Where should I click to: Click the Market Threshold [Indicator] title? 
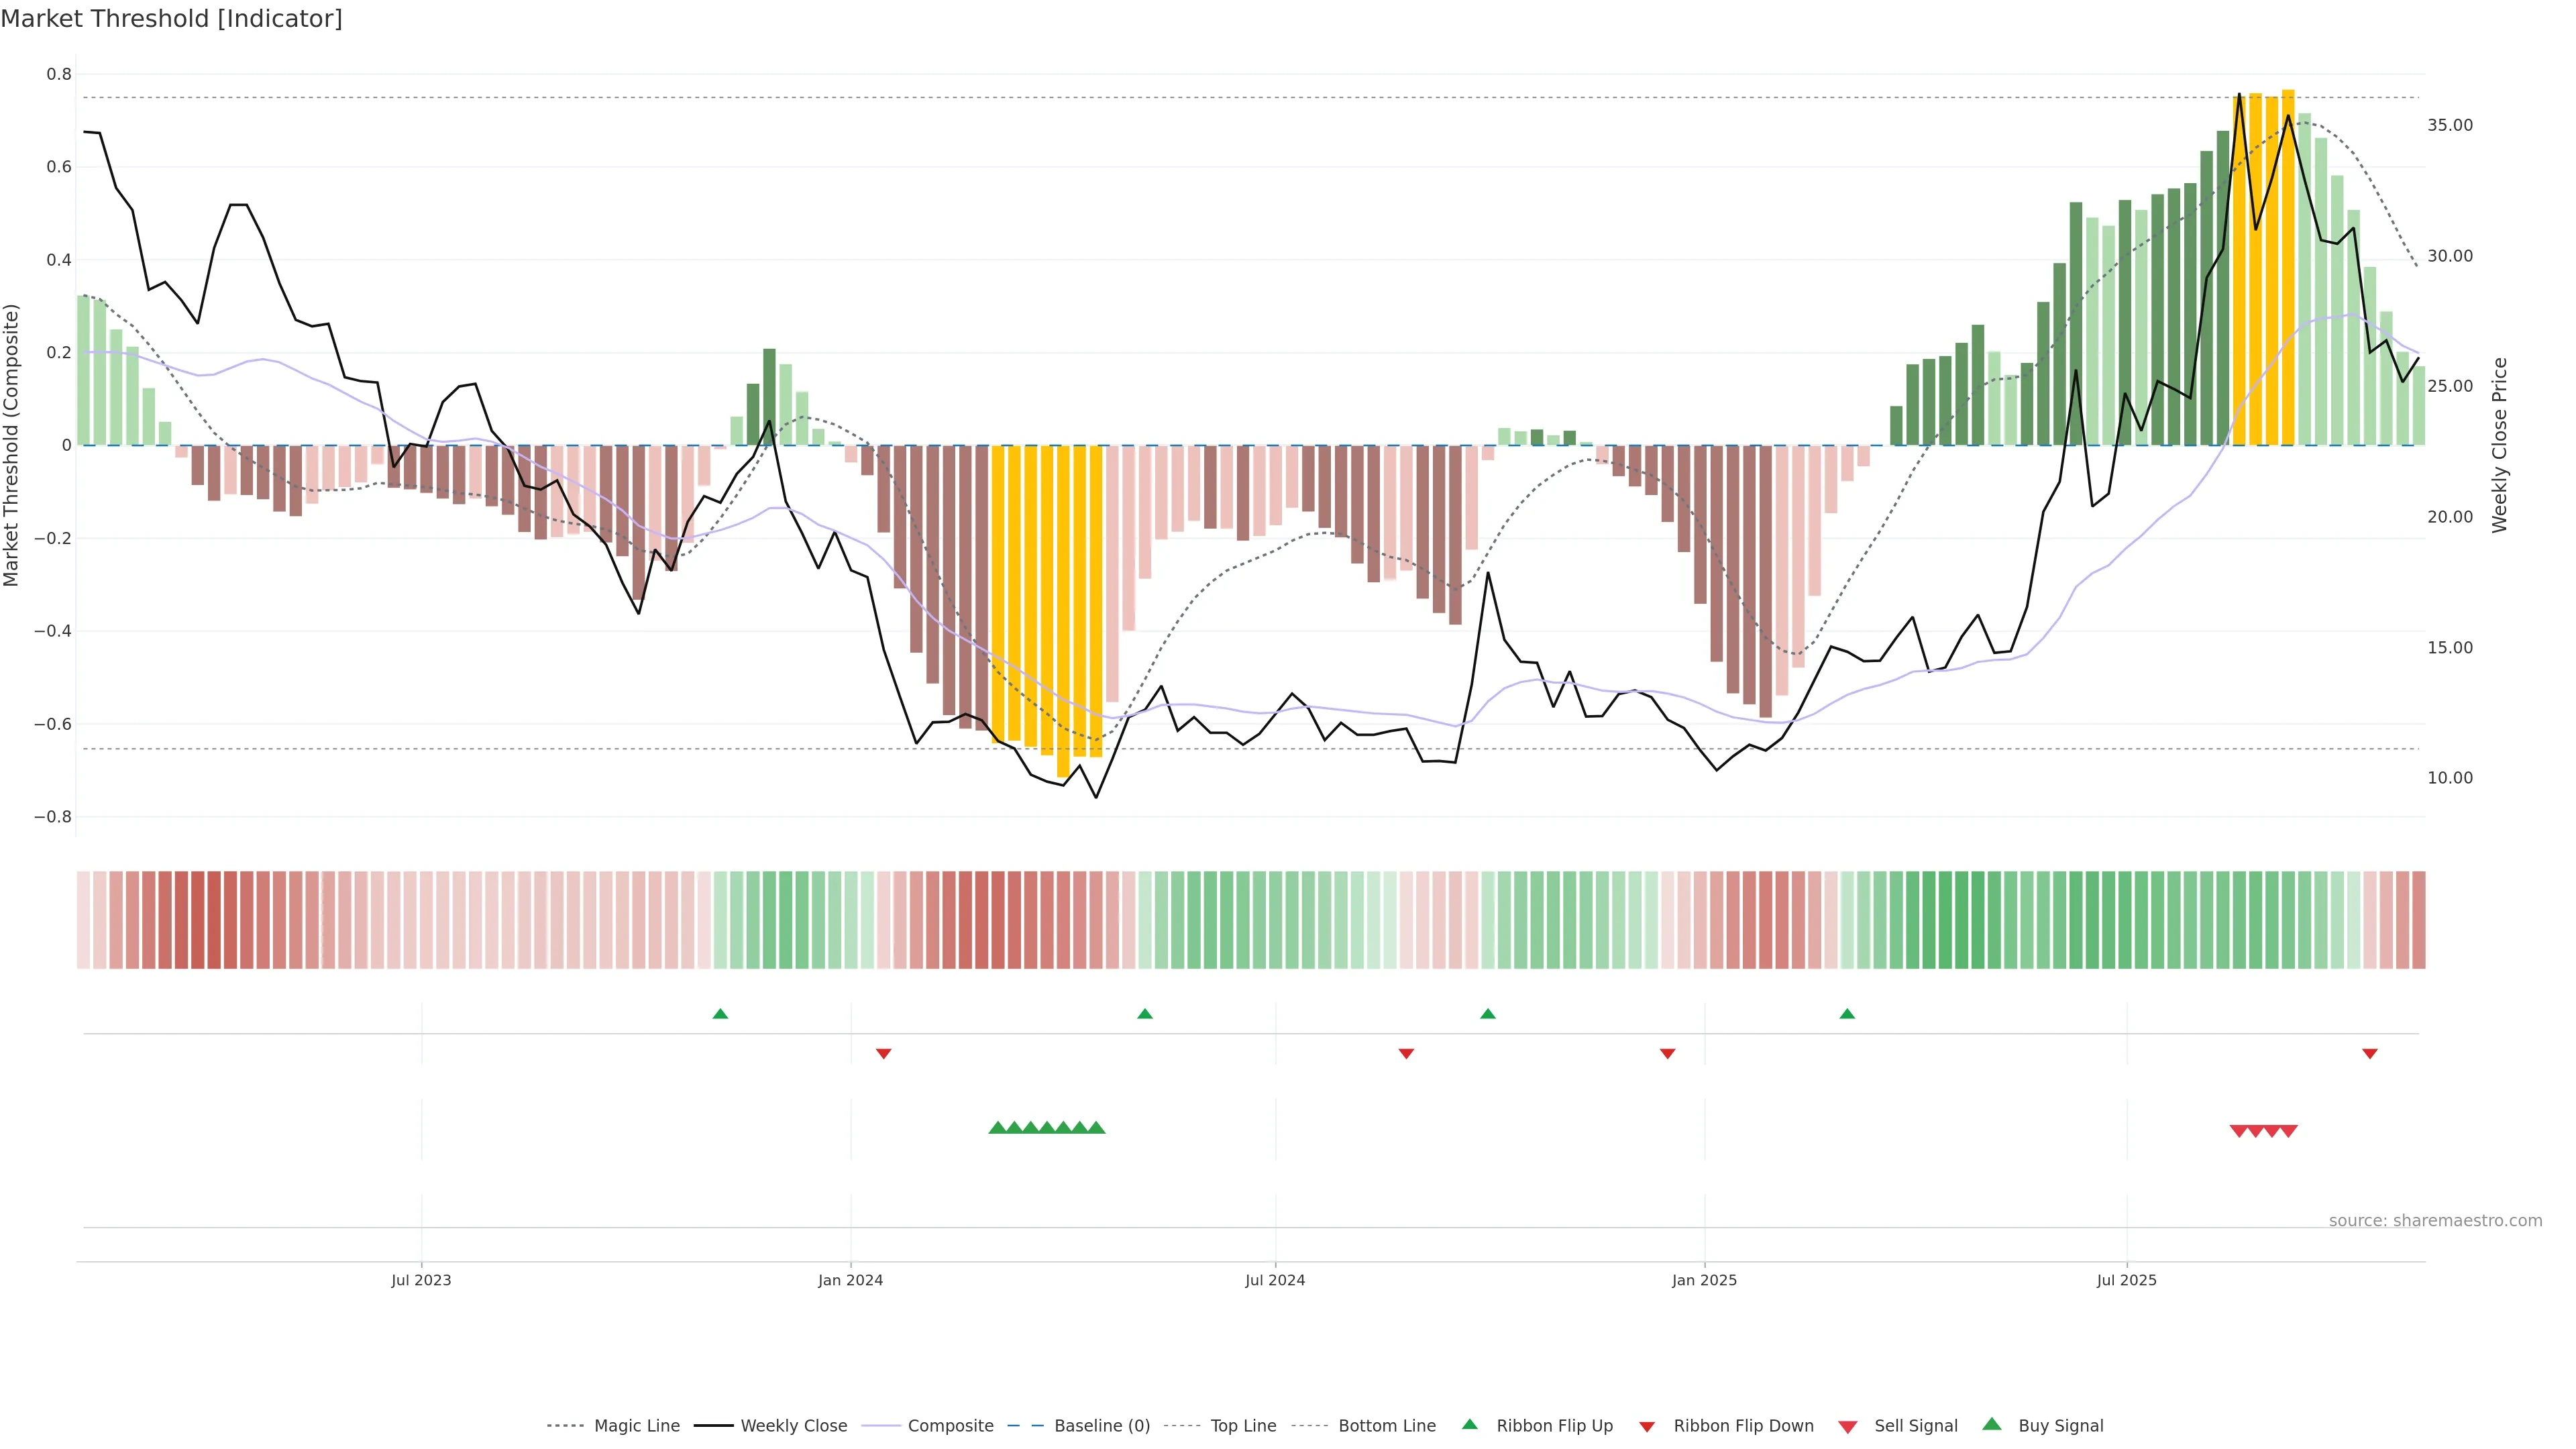171,19
